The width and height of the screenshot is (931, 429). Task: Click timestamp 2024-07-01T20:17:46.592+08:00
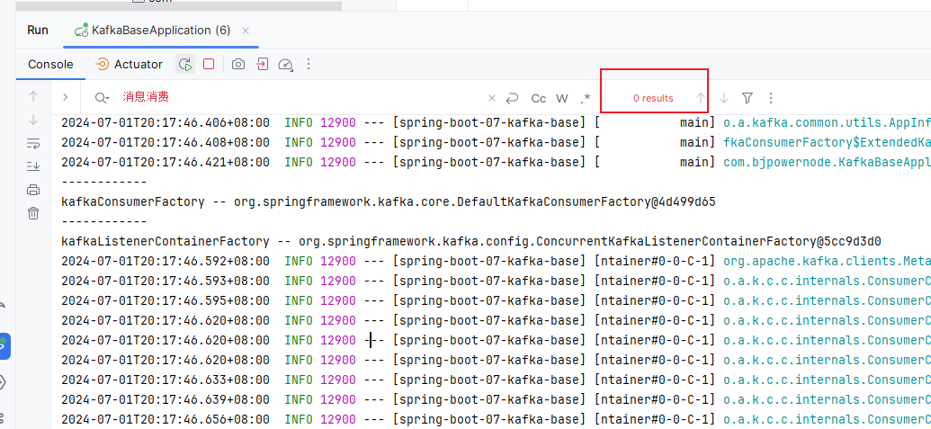pos(166,261)
